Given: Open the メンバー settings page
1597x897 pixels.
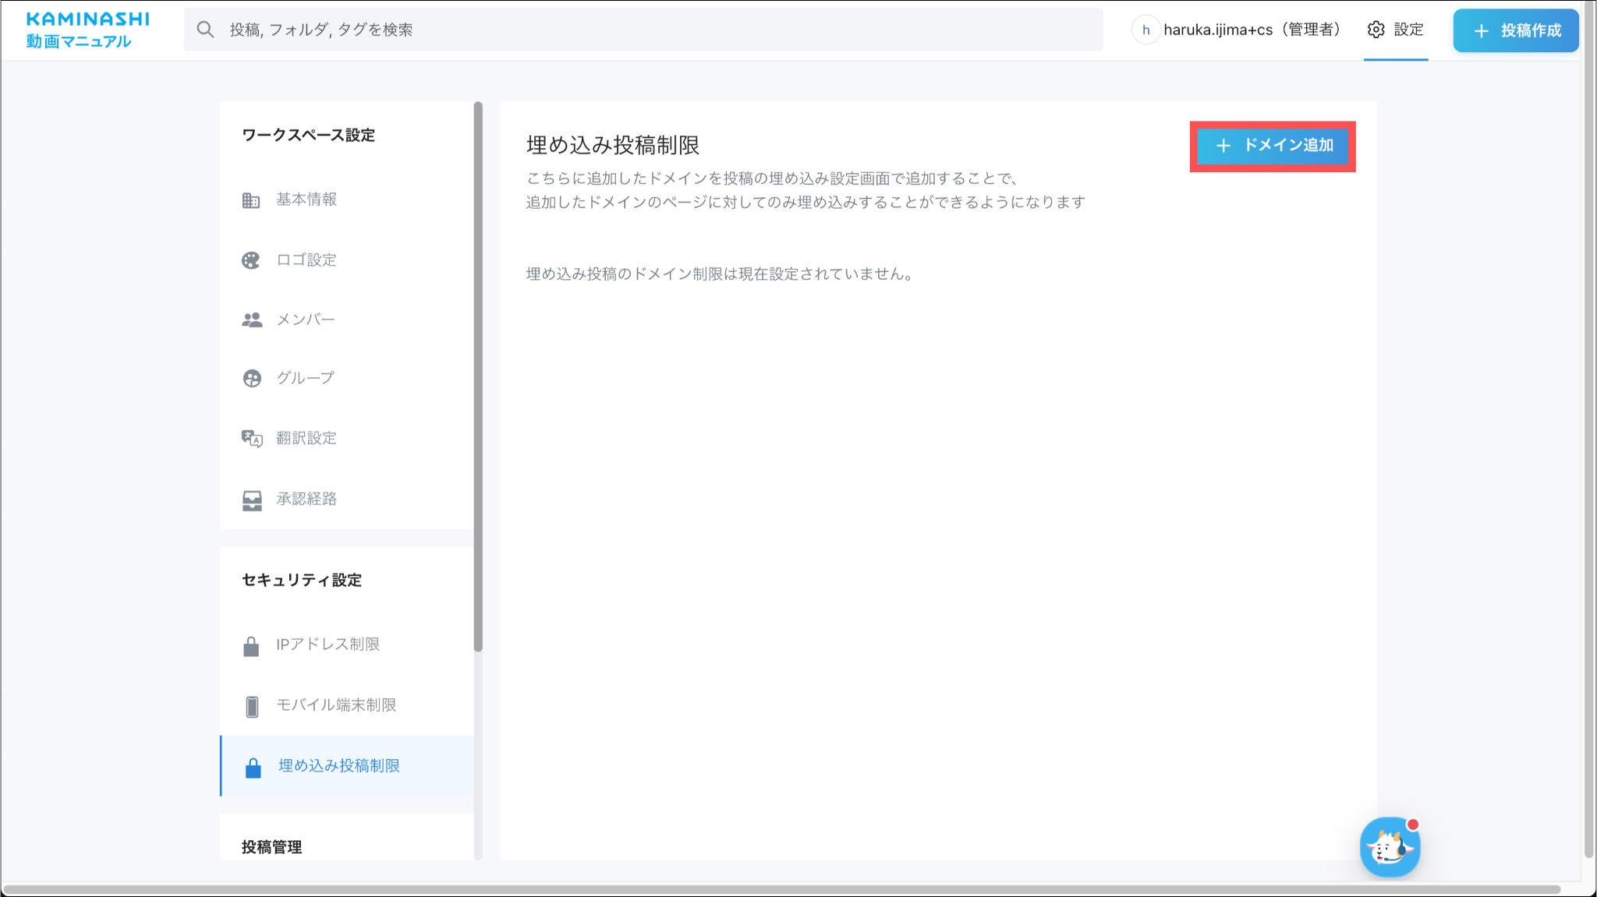Looking at the screenshot, I should (x=306, y=320).
